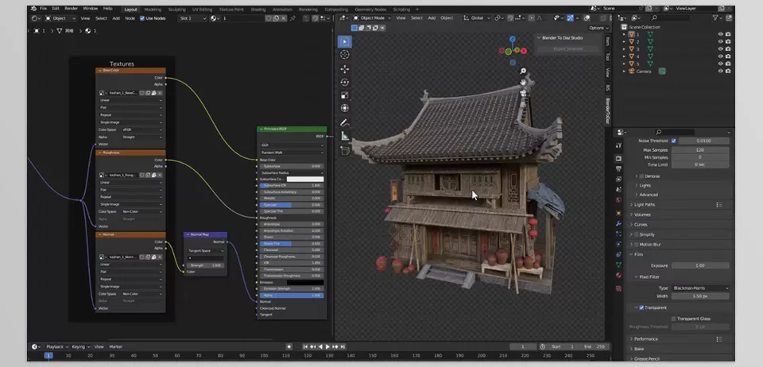Click the Emission black color swatch
This screenshot has height=367, width=763.
coord(304,283)
